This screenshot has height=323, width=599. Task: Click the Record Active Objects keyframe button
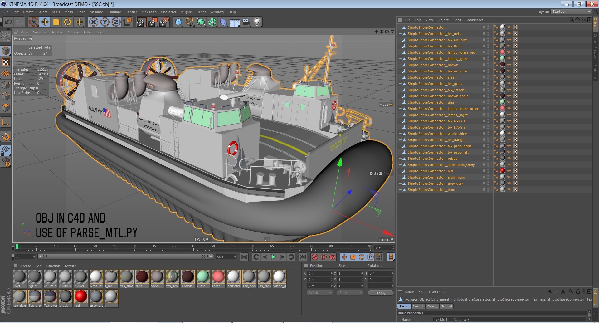point(315,257)
